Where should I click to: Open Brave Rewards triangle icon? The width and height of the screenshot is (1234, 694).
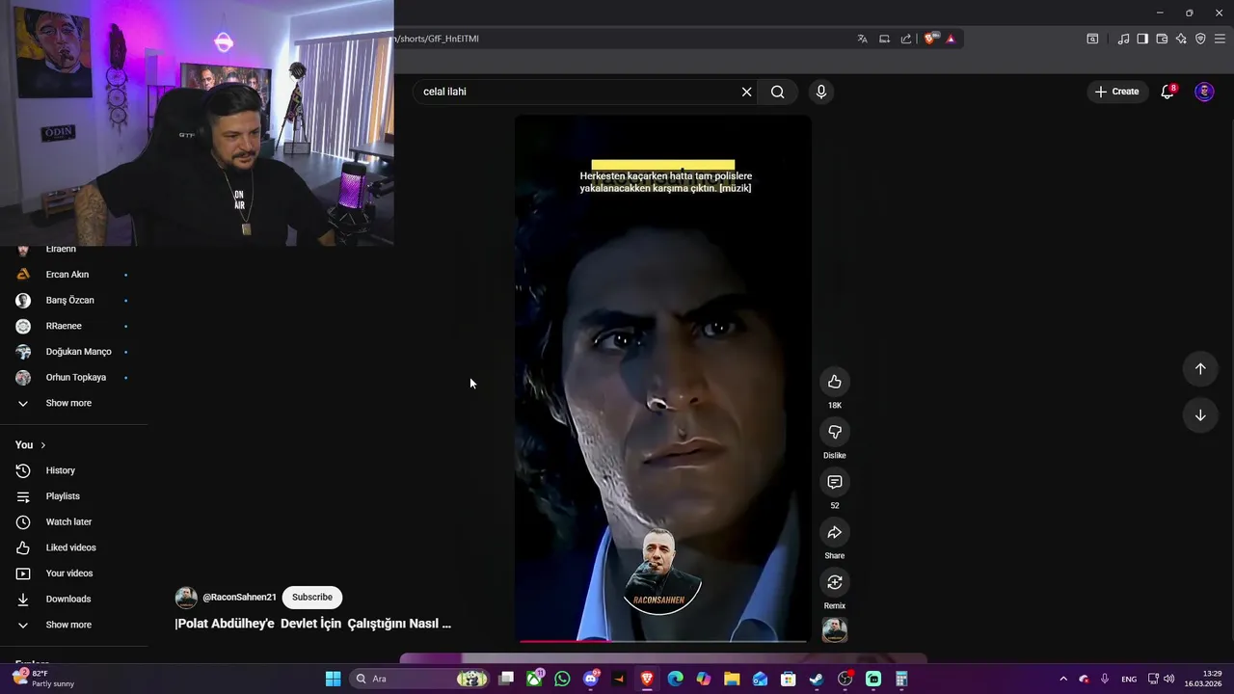[x=951, y=39]
